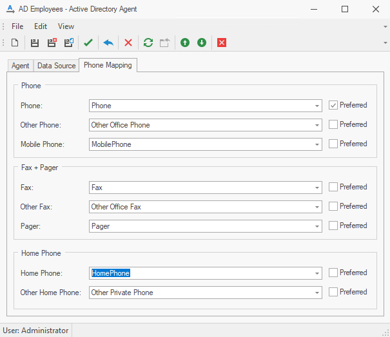Switch to the Agent tab
The height and width of the screenshot is (337, 390).
point(21,66)
